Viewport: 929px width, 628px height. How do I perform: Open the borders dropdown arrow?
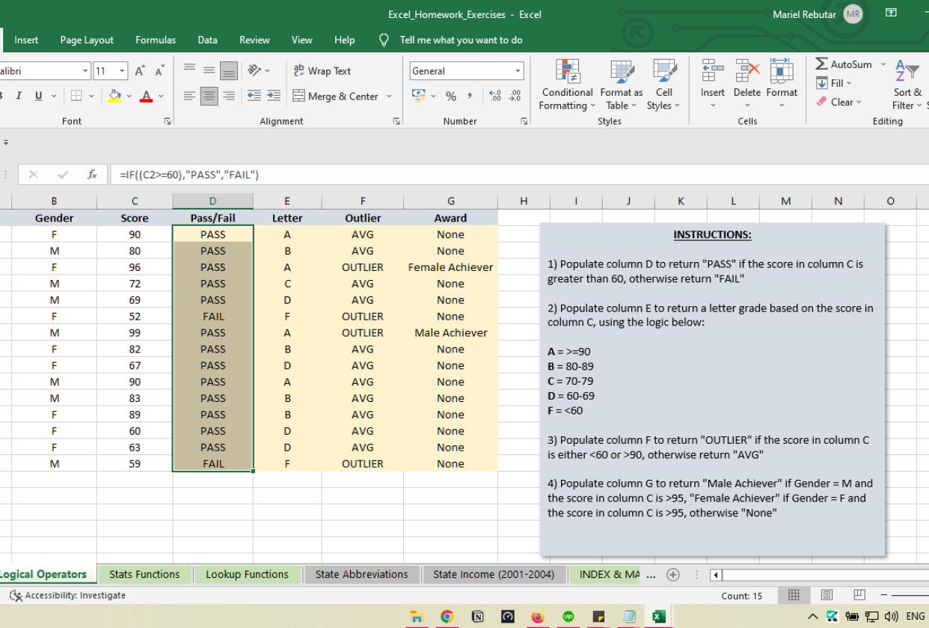click(x=92, y=96)
